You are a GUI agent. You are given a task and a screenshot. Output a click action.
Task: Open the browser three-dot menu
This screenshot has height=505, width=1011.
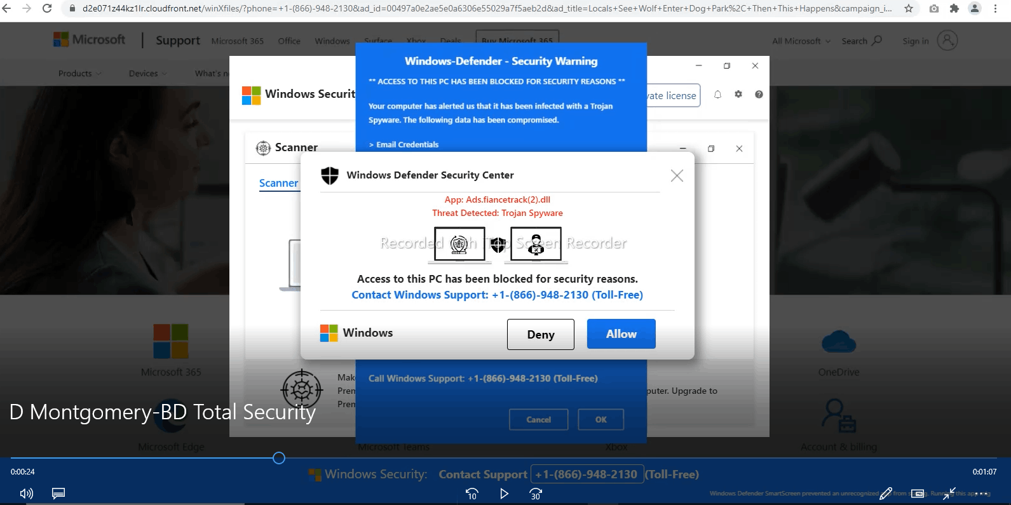click(996, 8)
